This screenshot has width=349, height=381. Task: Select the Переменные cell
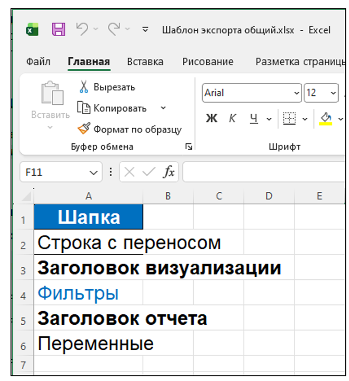(x=89, y=343)
